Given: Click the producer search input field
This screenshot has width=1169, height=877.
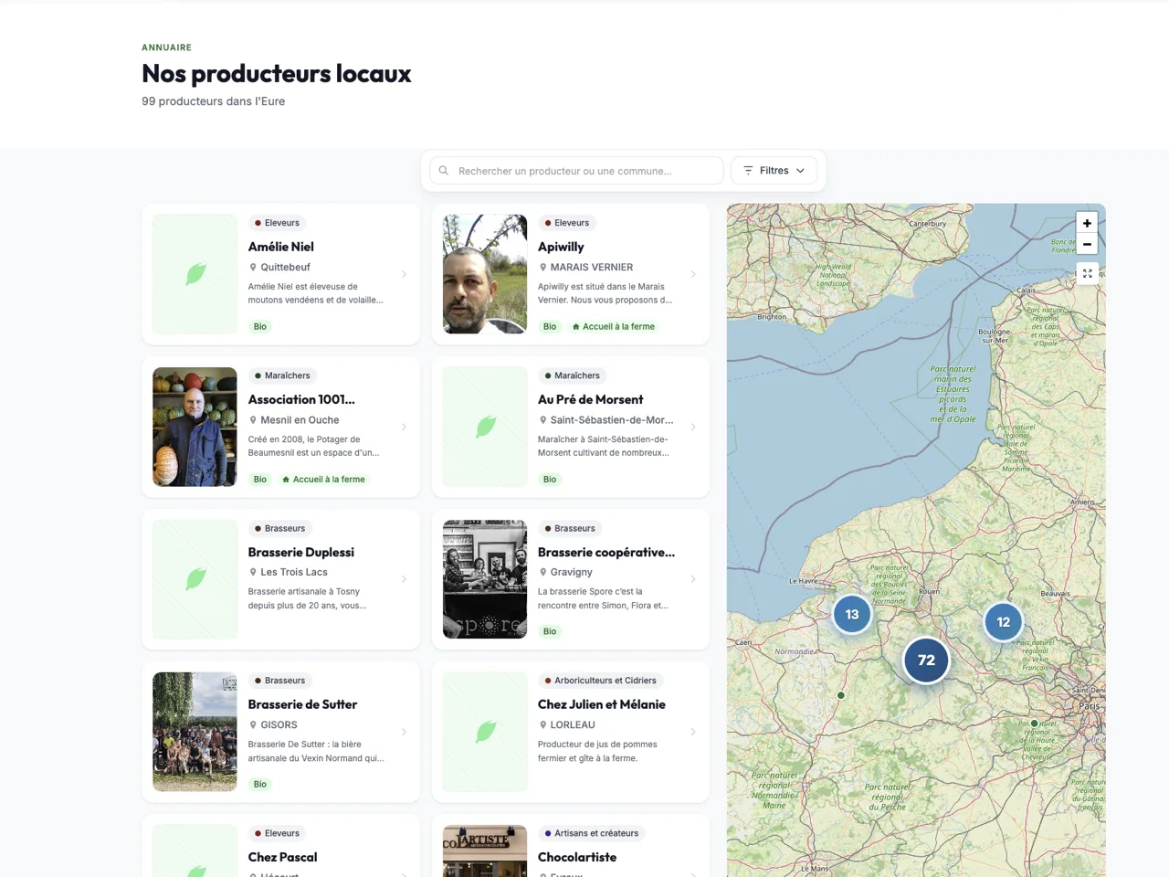Looking at the screenshot, I should click(576, 171).
